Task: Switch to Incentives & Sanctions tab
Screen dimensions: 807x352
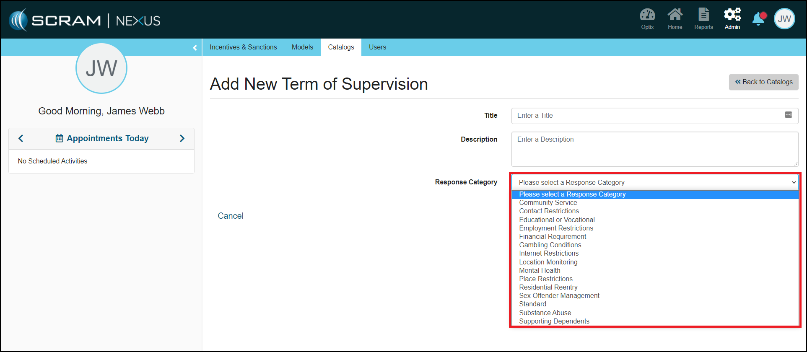Action: coord(243,47)
